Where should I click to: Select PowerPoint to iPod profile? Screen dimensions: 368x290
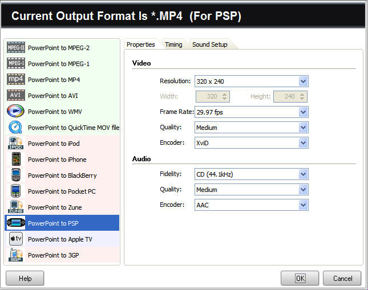(x=62, y=144)
